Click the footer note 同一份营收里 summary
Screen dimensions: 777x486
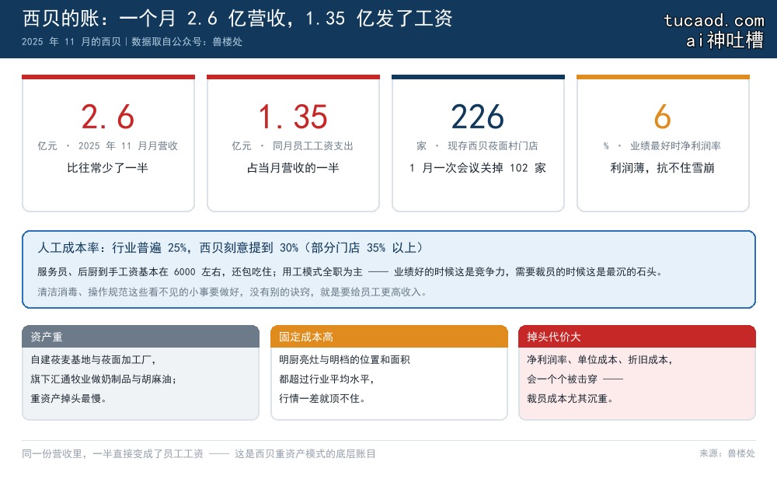point(199,454)
